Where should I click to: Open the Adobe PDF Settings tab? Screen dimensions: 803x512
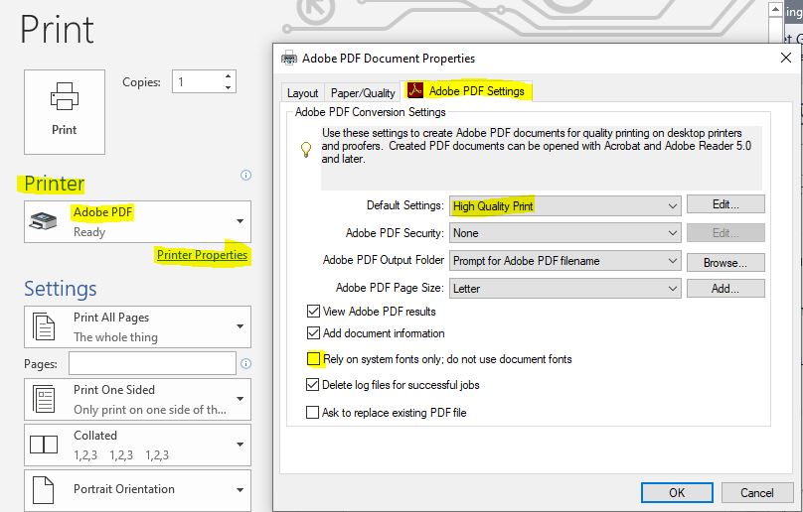click(x=467, y=91)
